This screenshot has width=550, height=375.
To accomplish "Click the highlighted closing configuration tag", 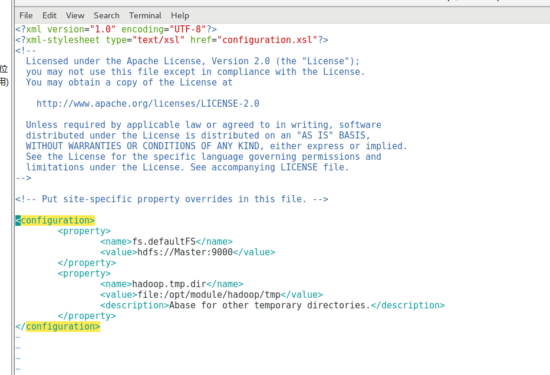I will tap(58, 327).
